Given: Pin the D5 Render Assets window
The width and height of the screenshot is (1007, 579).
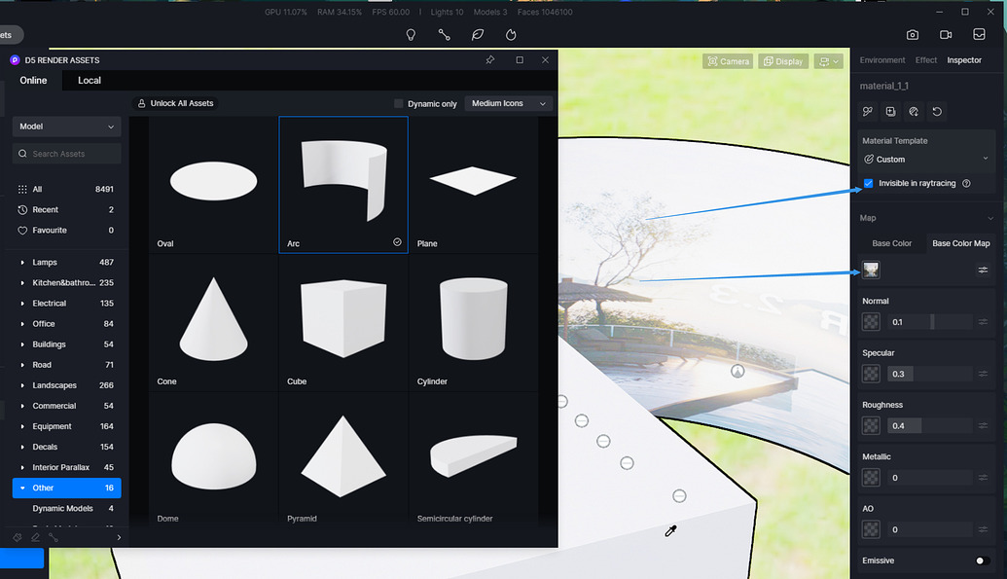Looking at the screenshot, I should coord(489,59).
